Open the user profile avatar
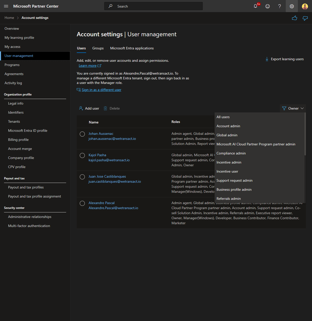Viewport: 312px width, 321px height. [305, 6]
